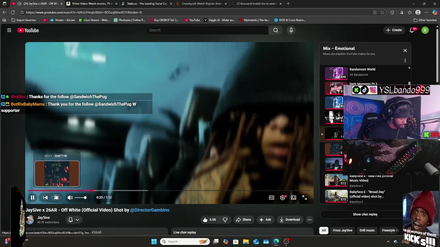Switch to the Crunchyroll tab
440x247 pixels.
point(202,4)
